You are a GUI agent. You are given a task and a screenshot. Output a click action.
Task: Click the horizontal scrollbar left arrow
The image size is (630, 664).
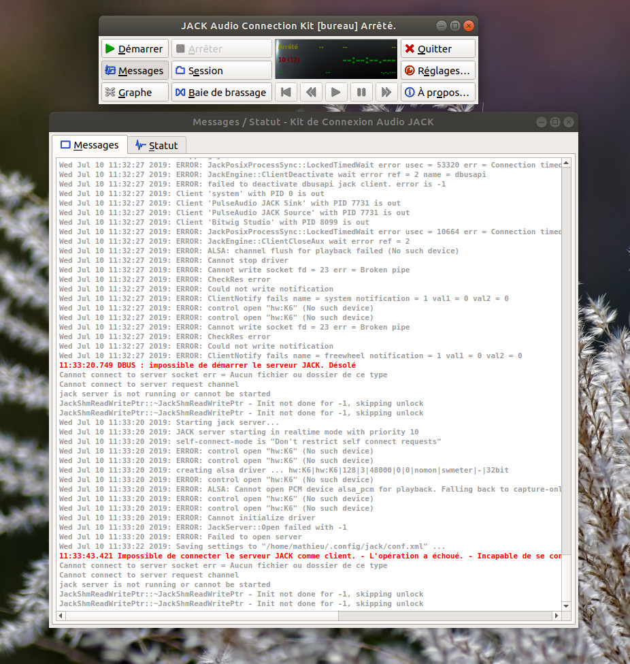[61, 616]
